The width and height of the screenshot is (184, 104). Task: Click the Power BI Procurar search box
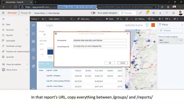click(x=128, y=13)
